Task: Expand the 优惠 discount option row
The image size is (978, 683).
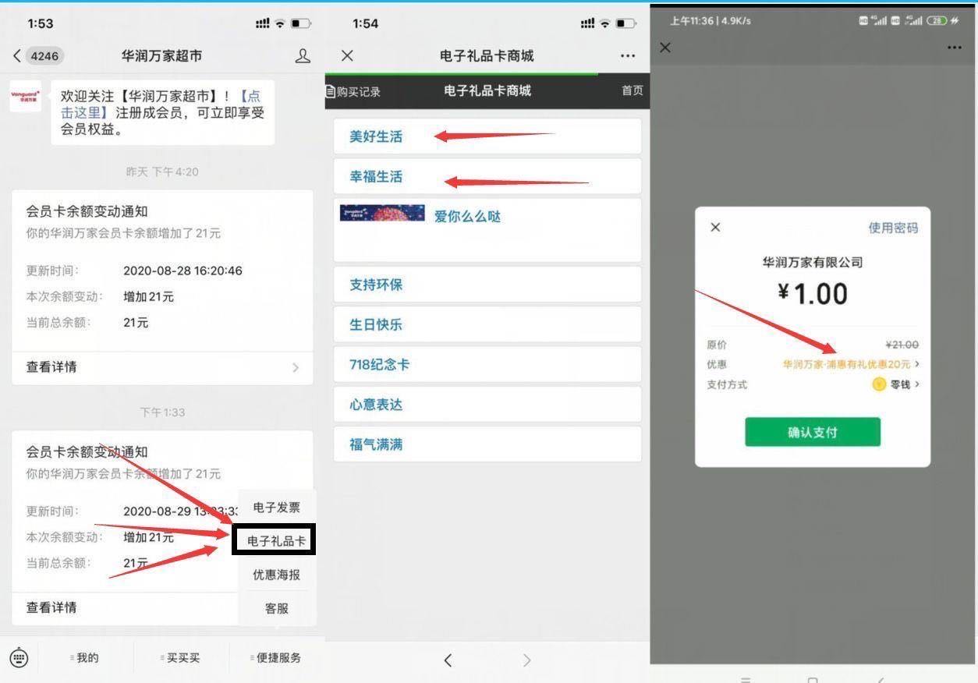Action: pos(813,364)
